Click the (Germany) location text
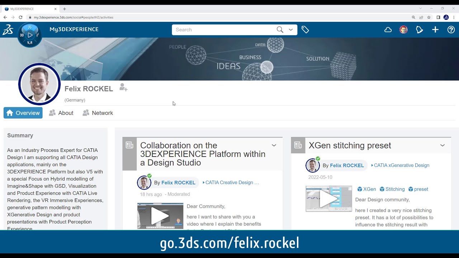459x258 pixels. (75, 100)
